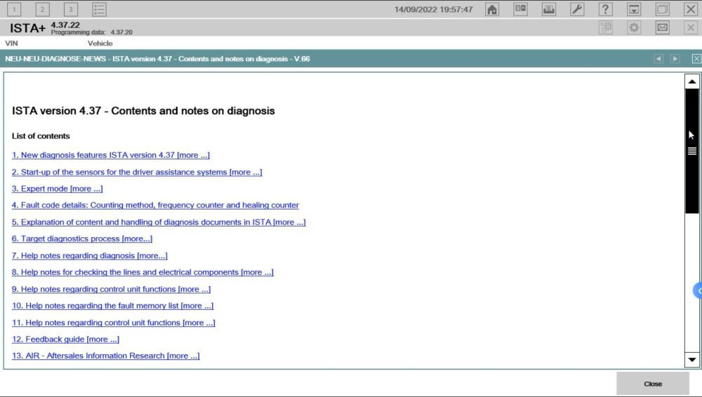Go to next document arrow
The height and width of the screenshot is (397, 702).
(675, 59)
